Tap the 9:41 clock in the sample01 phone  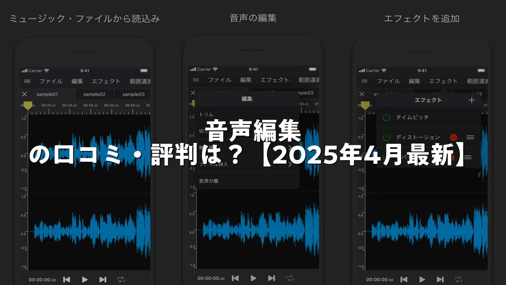[x=85, y=71]
